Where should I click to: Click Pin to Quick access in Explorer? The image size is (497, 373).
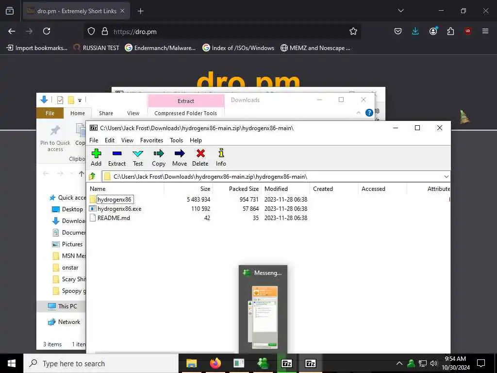tap(55, 138)
